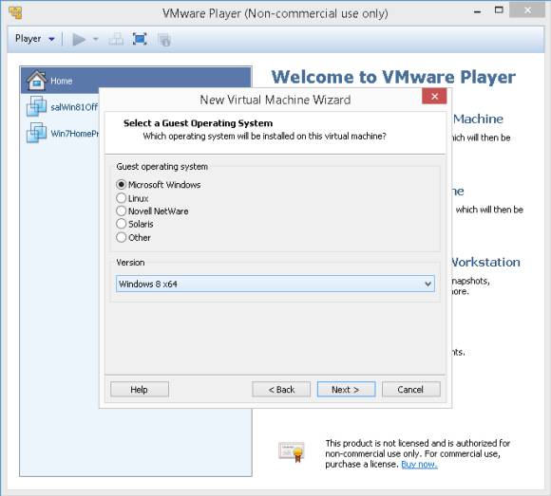Choose Novell NetWare guest OS
Image resolution: width=551 pixels, height=496 pixels.
(152, 211)
